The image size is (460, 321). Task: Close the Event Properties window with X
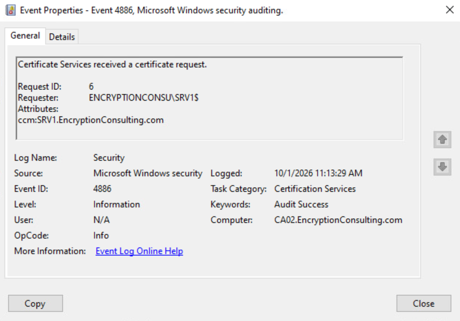(450, 10)
